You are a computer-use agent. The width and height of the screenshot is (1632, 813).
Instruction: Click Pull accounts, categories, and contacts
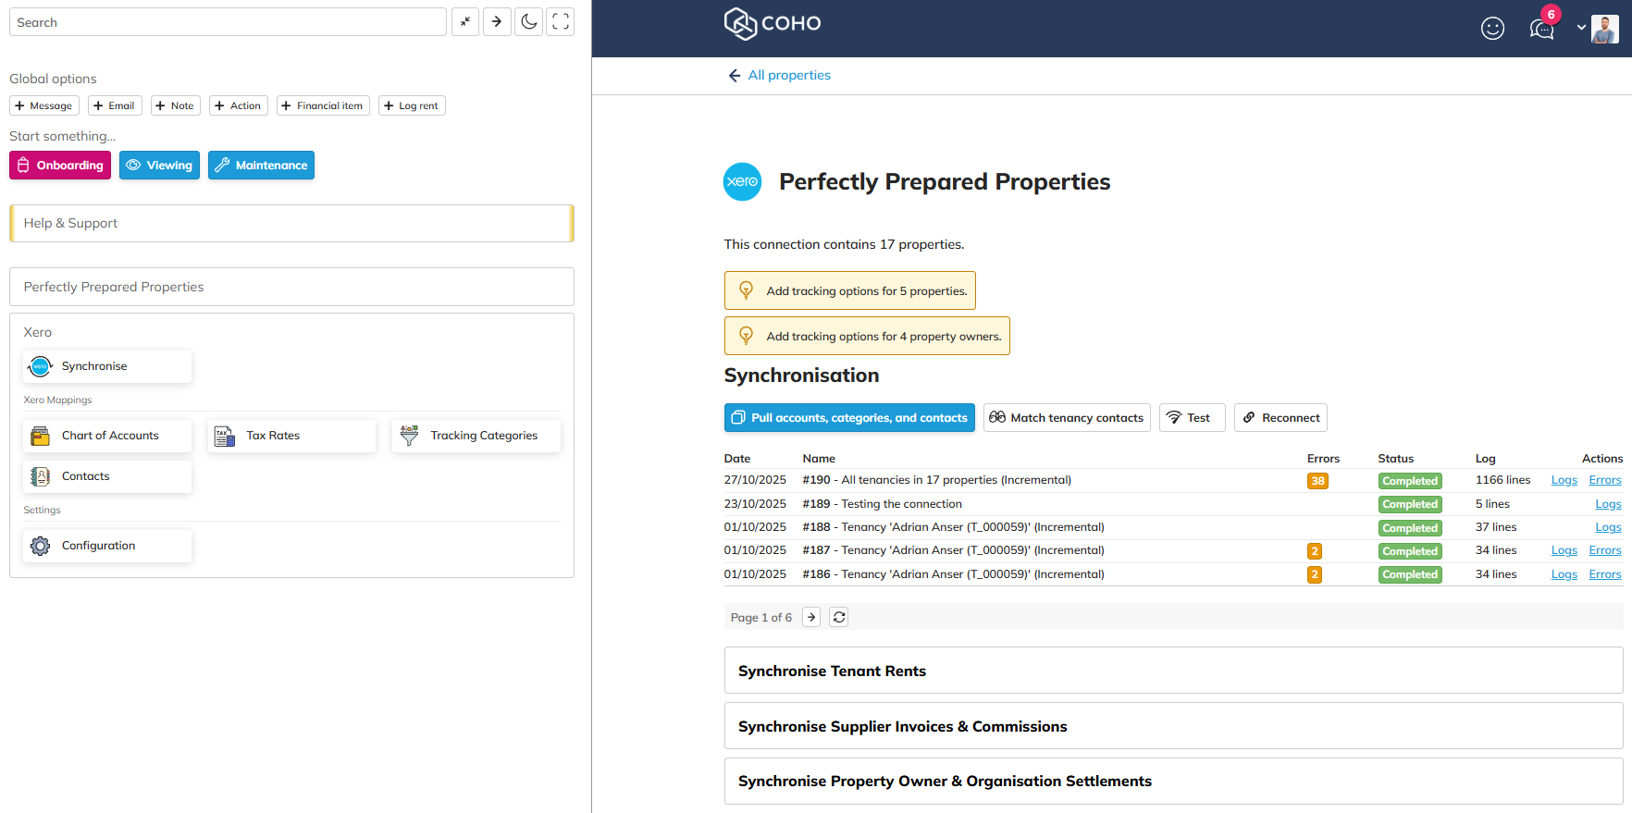click(x=849, y=418)
